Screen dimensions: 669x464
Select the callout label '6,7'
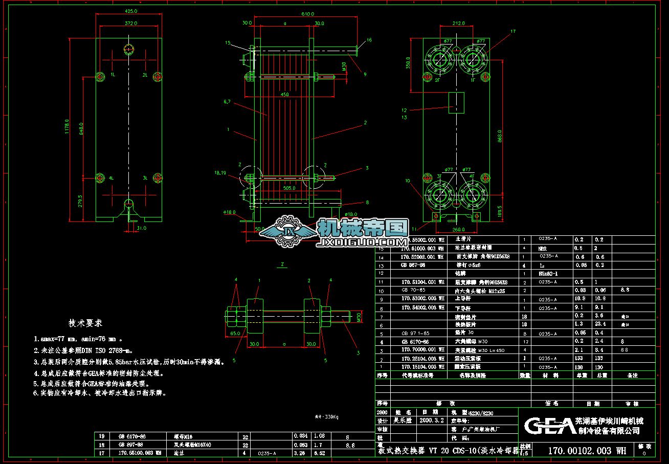[227, 102]
